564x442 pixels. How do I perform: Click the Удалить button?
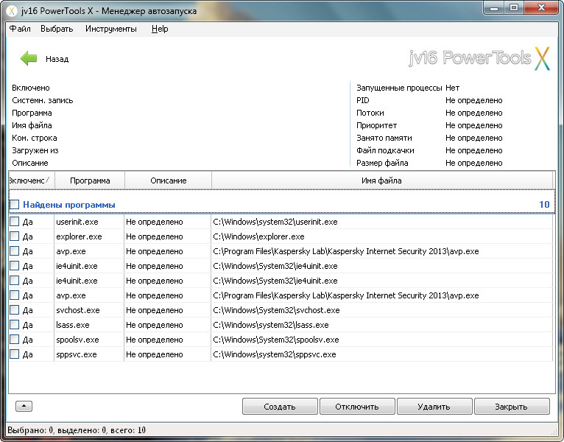point(434,407)
